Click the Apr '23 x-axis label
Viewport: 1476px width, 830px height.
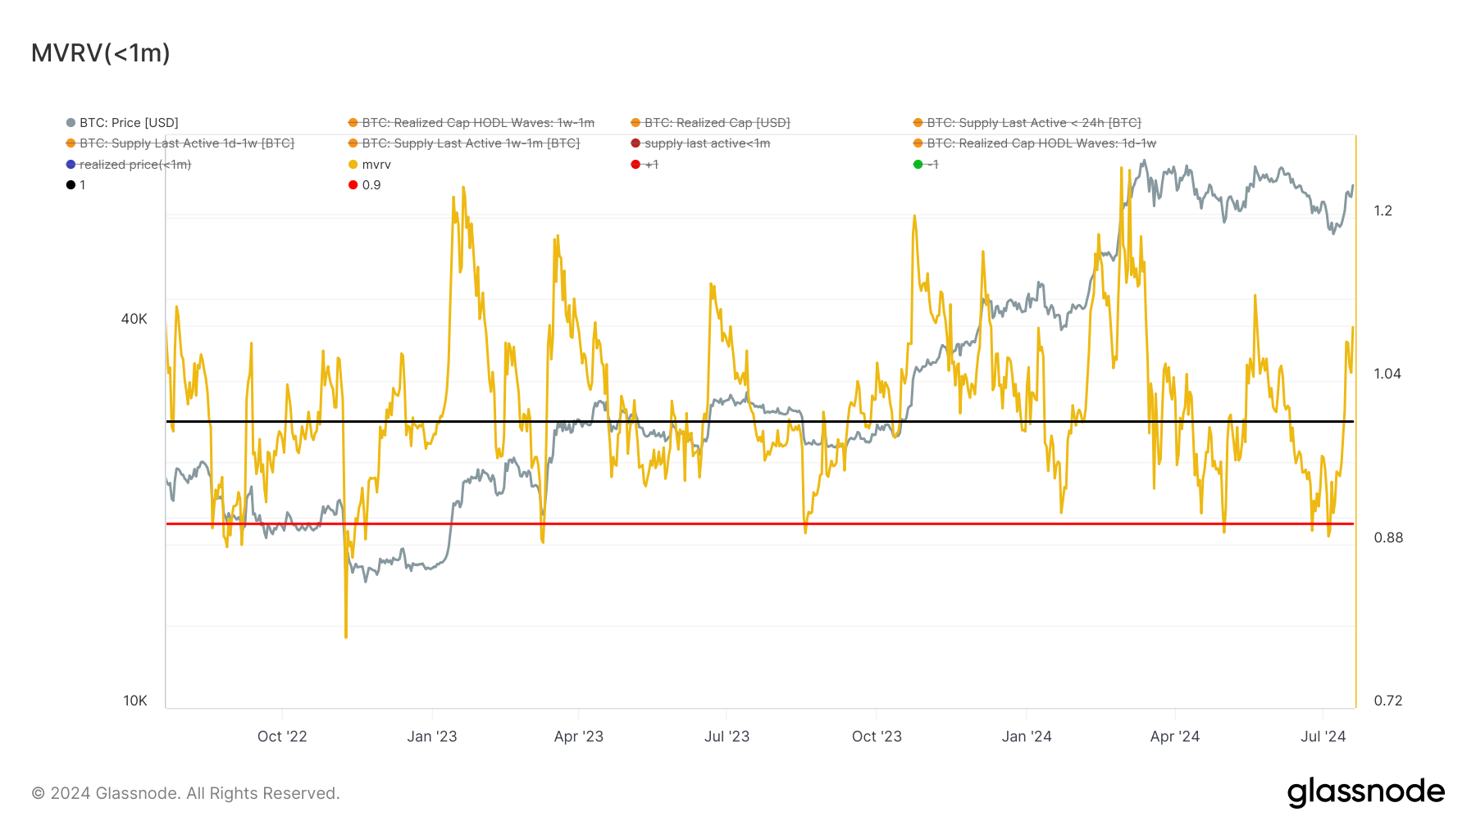[x=579, y=737]
